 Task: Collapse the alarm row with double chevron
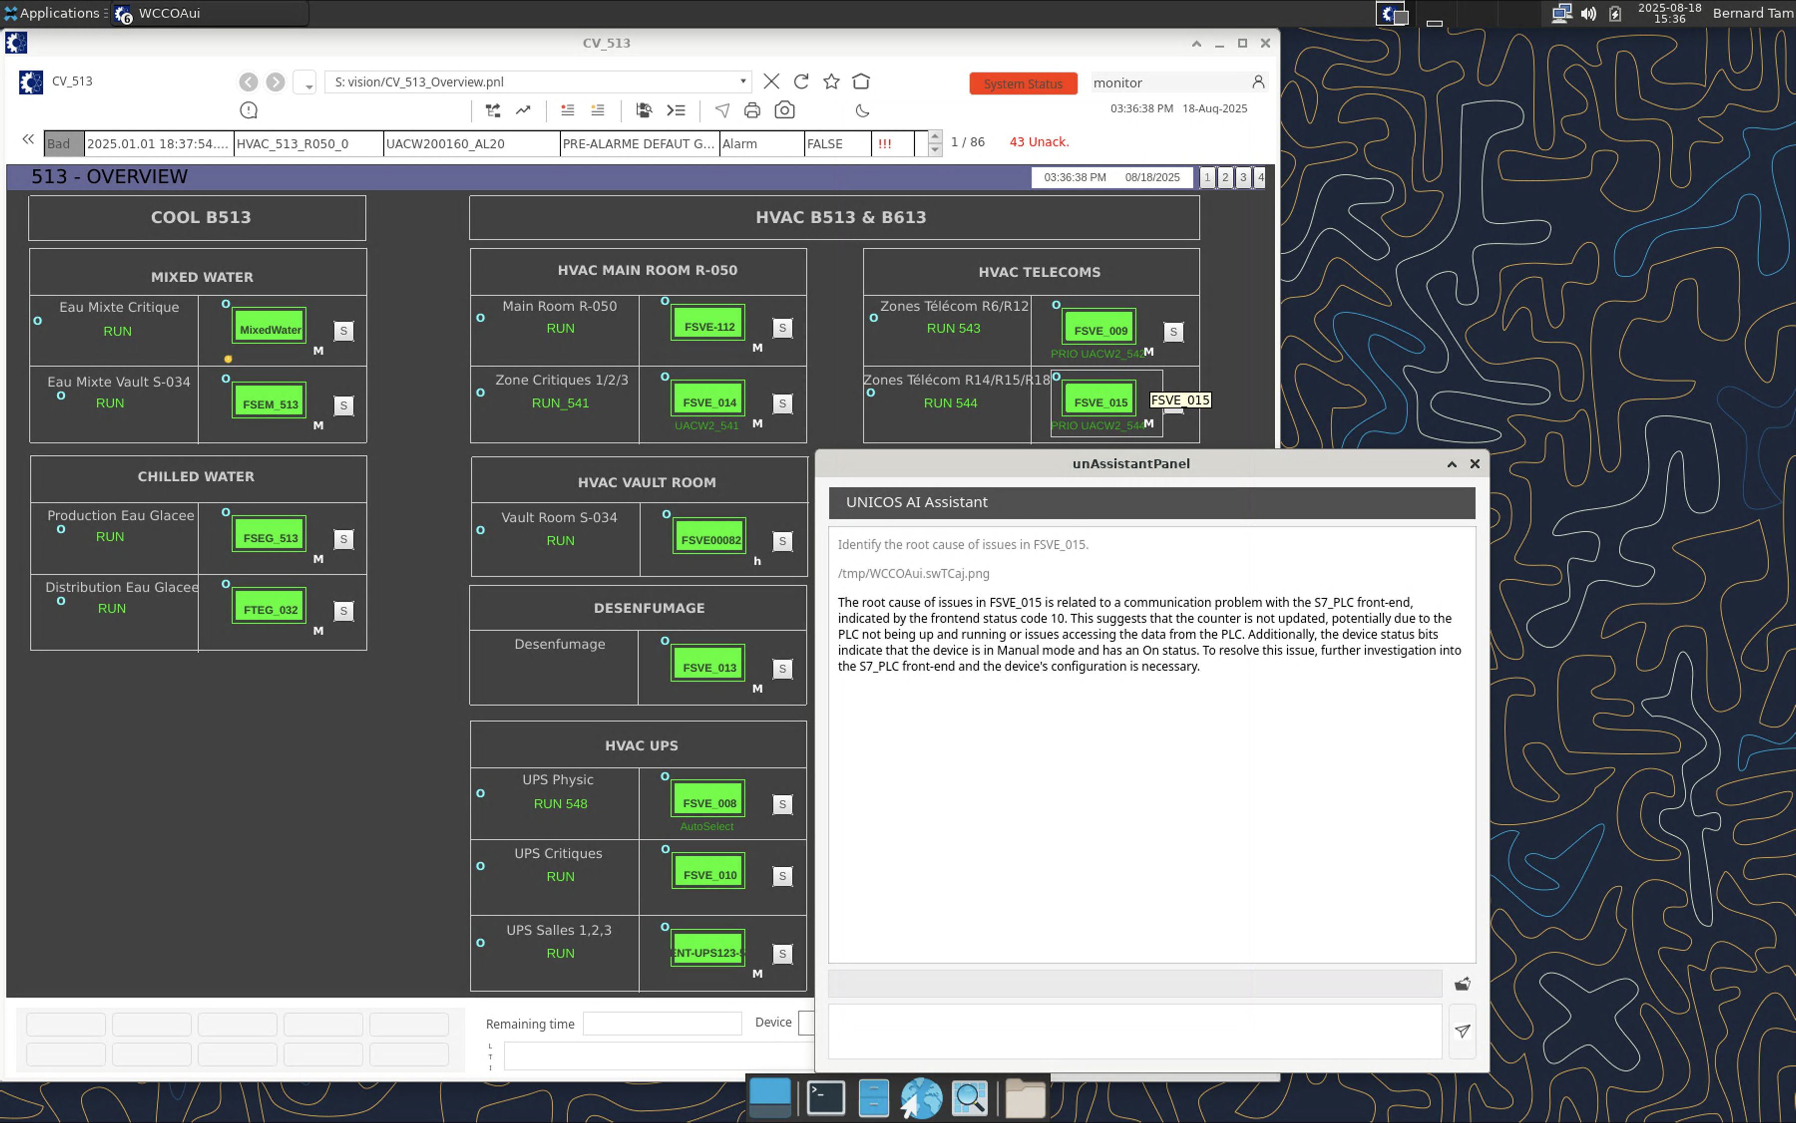[x=28, y=139]
